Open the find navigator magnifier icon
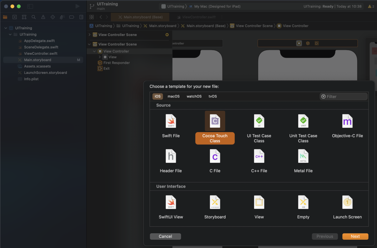 tap(34, 17)
